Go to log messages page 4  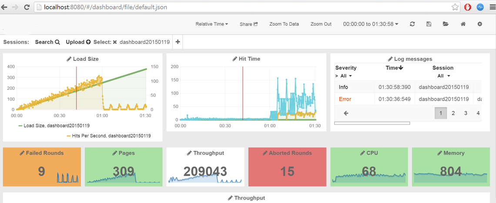click(x=478, y=113)
